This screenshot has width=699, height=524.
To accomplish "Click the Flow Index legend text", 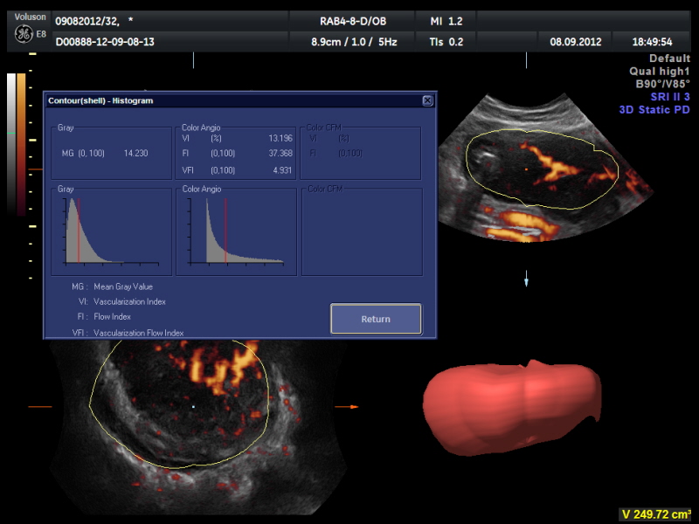I will [112, 317].
